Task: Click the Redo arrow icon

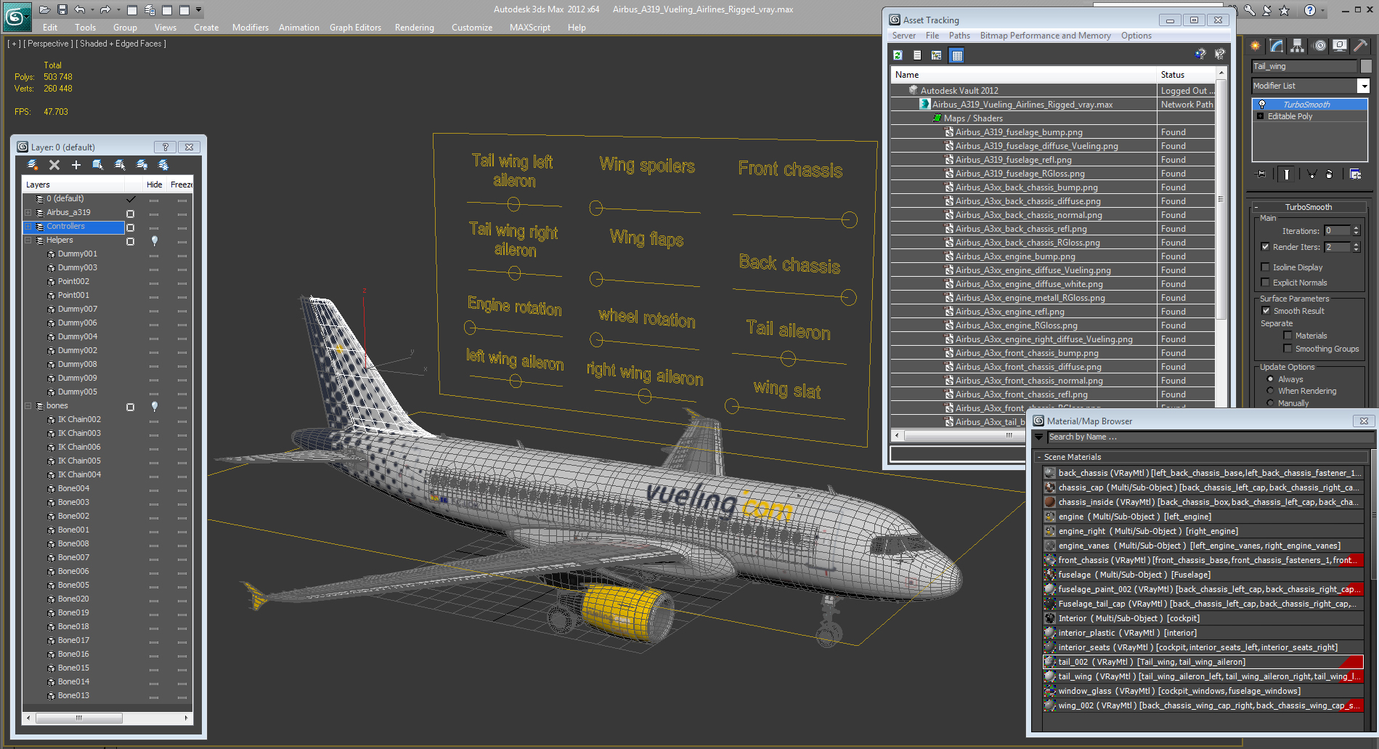Action: click(105, 10)
